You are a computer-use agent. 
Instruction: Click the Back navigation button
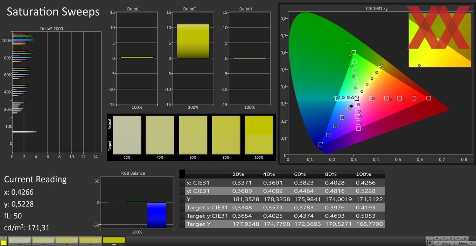(444, 244)
